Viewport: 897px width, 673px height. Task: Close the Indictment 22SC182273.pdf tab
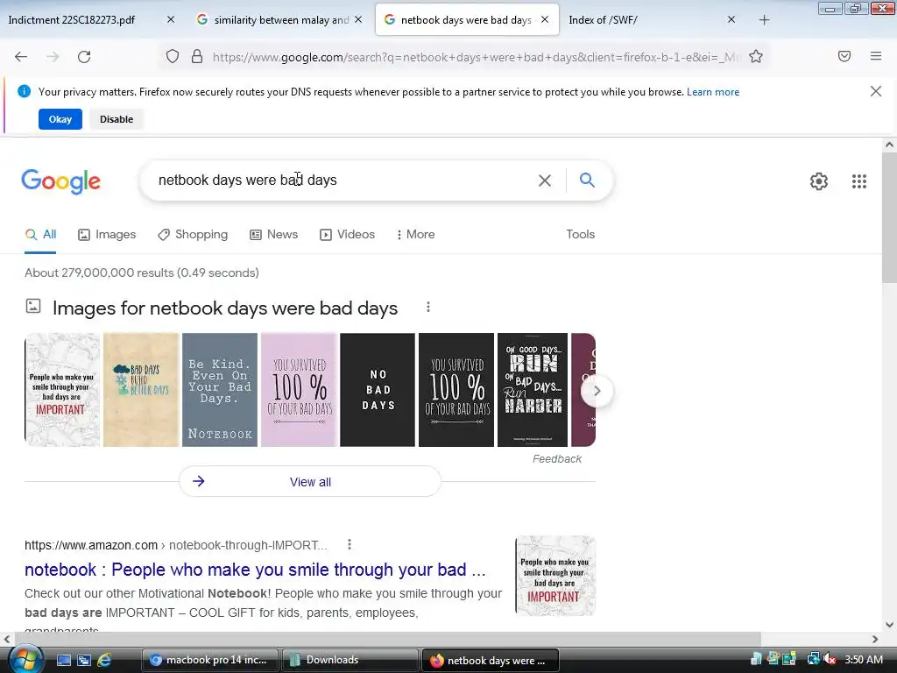(x=171, y=19)
